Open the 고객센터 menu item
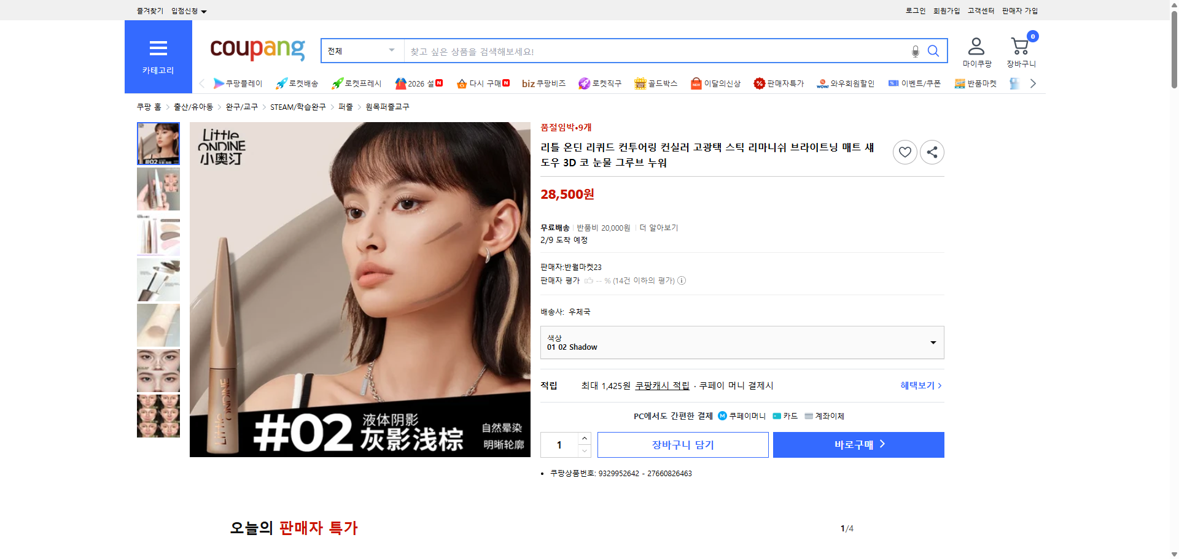The height and width of the screenshot is (559, 1179). (980, 10)
